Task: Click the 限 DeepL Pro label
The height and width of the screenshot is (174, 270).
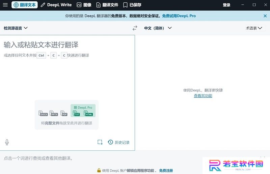Action: point(83,107)
